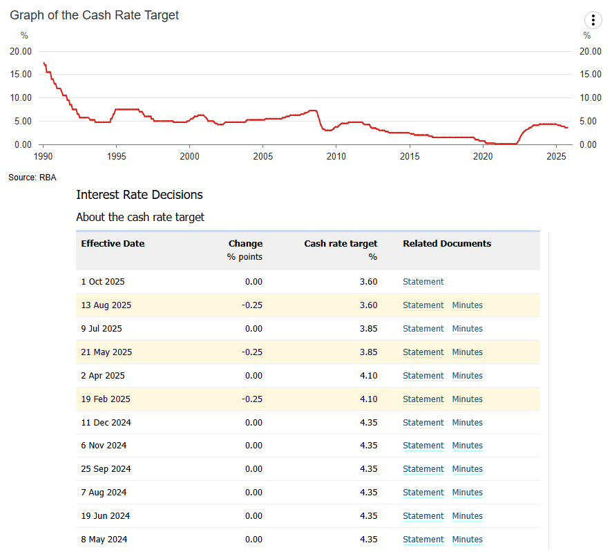612x552 pixels.
Task: Open Minutes for 13 Aug 2025
Action: 467,305
